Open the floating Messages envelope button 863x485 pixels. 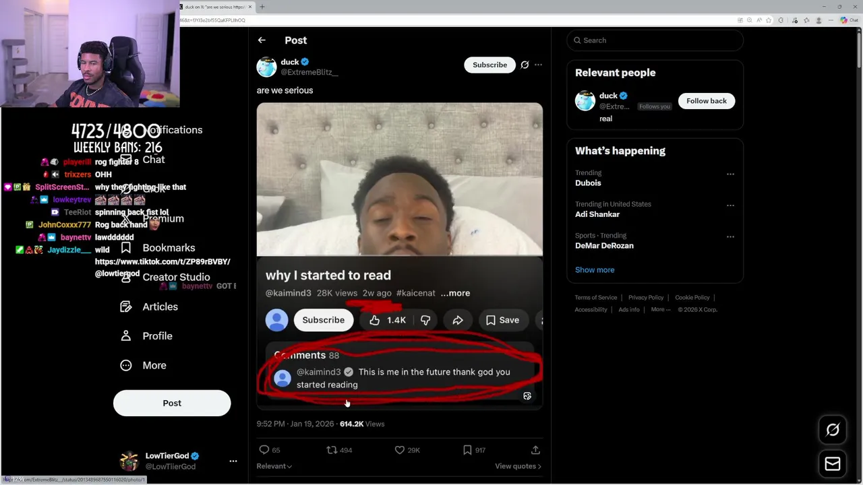(833, 464)
